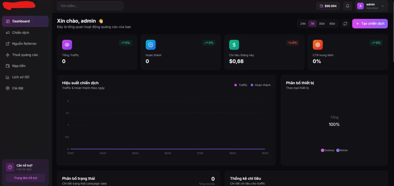Click the wallet balance $99.994 icon
This screenshot has height=186, width=394.
(321, 6)
